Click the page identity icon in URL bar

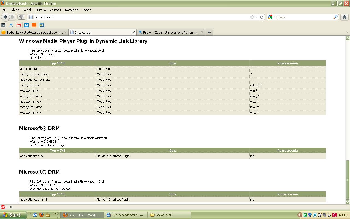click(x=31, y=17)
